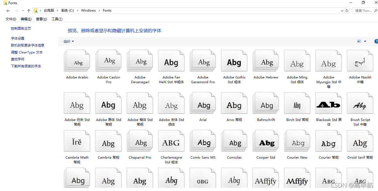Open the 字体设置 link
Screen dimensions: 378x191
point(18,39)
